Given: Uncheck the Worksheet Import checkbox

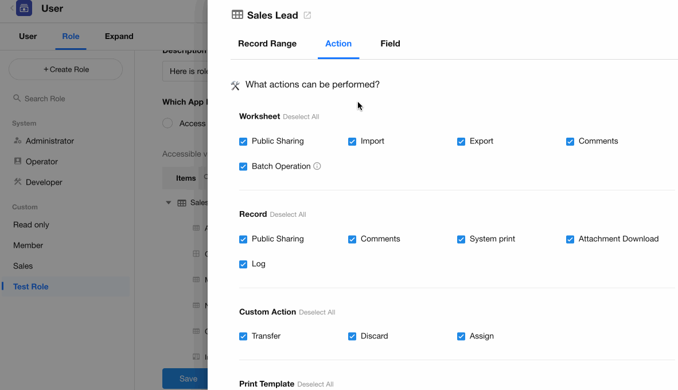Looking at the screenshot, I should point(352,142).
